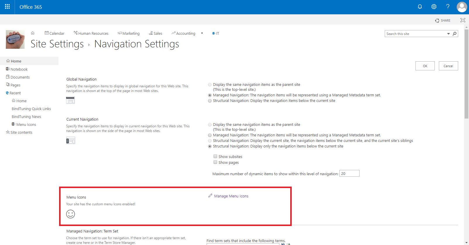Click Recent in the left sidebar
The image size is (469, 245).
pos(13,93)
